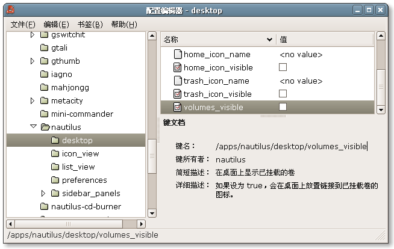The image size is (394, 249).
Task: Click the trash_icon_name string key icon
Action: (178, 81)
